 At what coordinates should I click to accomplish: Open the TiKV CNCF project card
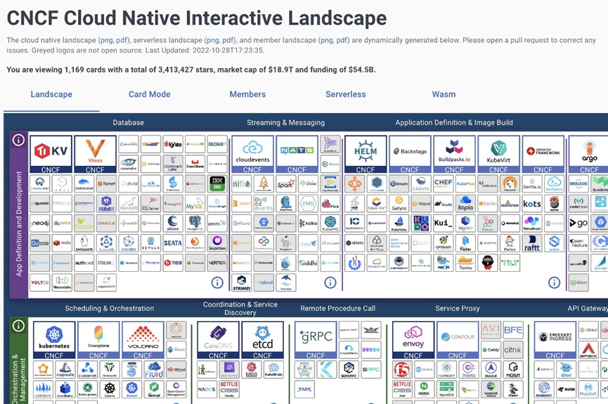(x=51, y=154)
